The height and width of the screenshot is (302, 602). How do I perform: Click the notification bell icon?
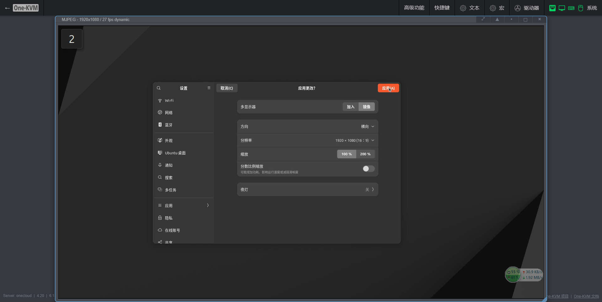pos(160,165)
